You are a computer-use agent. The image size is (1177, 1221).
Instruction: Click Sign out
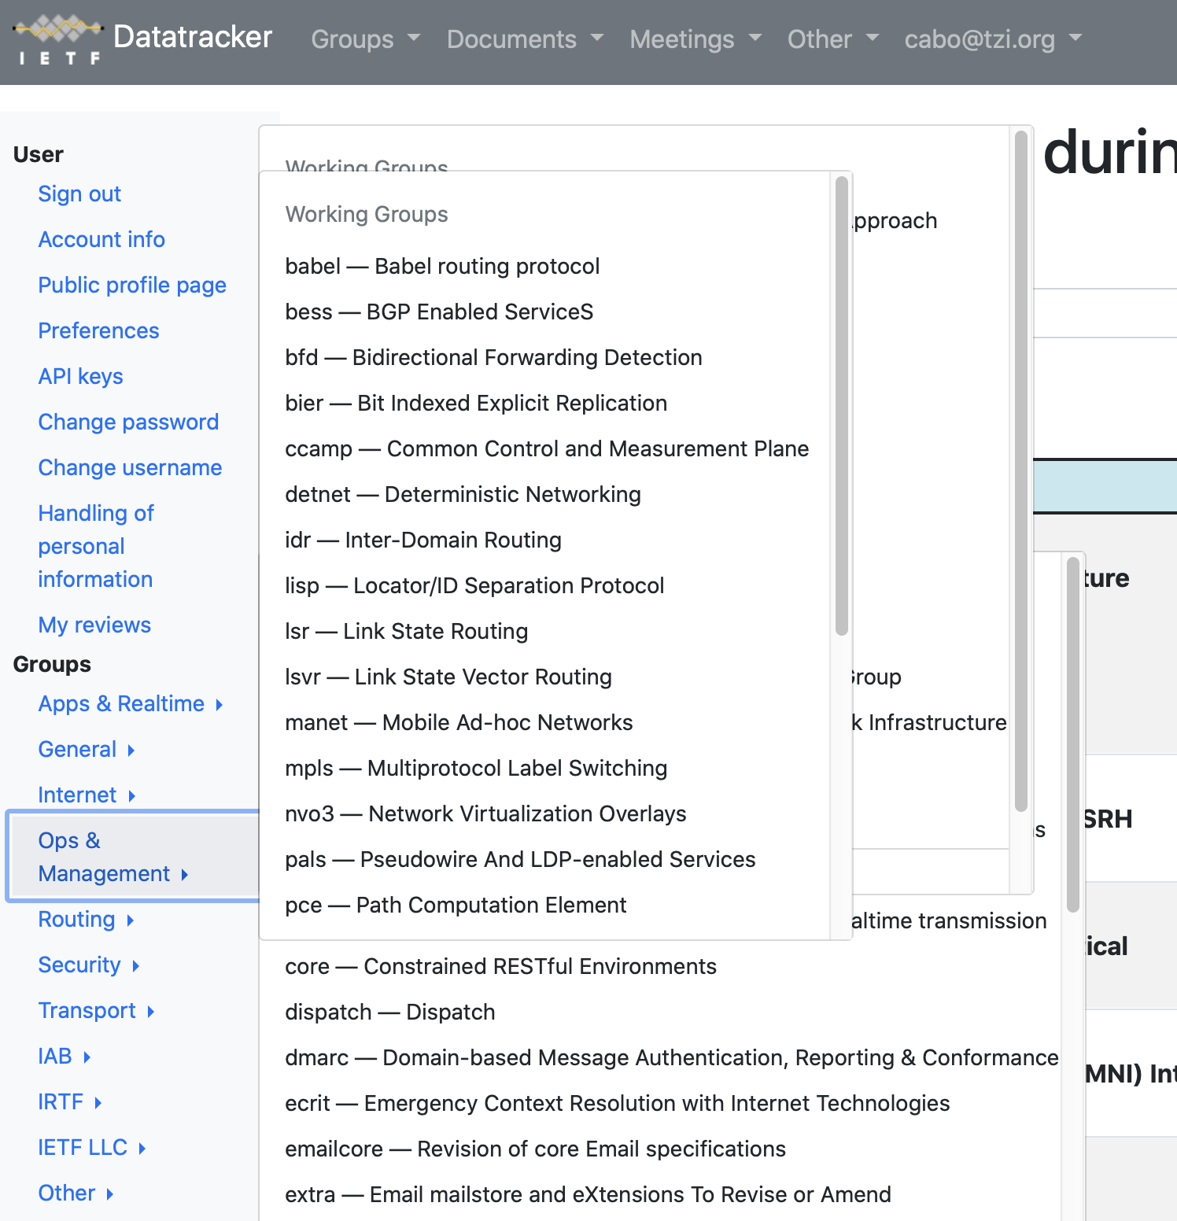point(79,194)
